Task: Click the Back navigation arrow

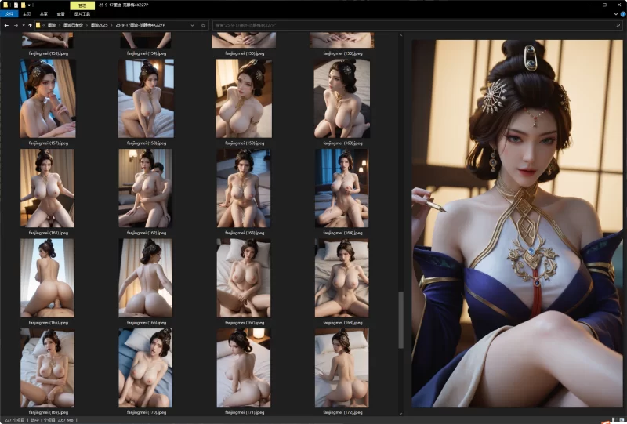Action: tap(6, 24)
